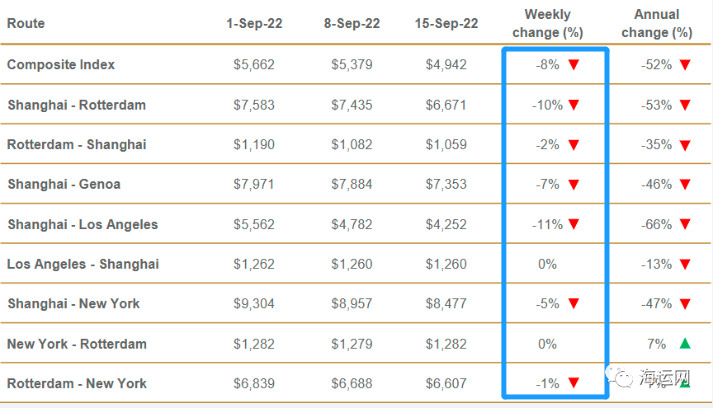713x408 pixels.
Task: Select the $9,304 price cell
Action: point(254,304)
